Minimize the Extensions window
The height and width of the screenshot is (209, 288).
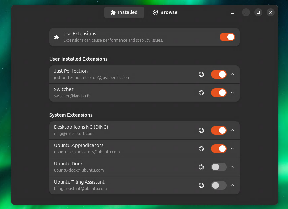point(246,12)
